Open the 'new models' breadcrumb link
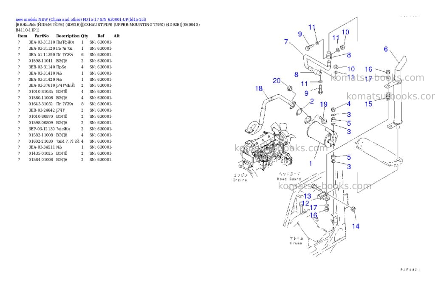Image resolution: width=435 pixels, height=308 pixels. click(x=26, y=20)
